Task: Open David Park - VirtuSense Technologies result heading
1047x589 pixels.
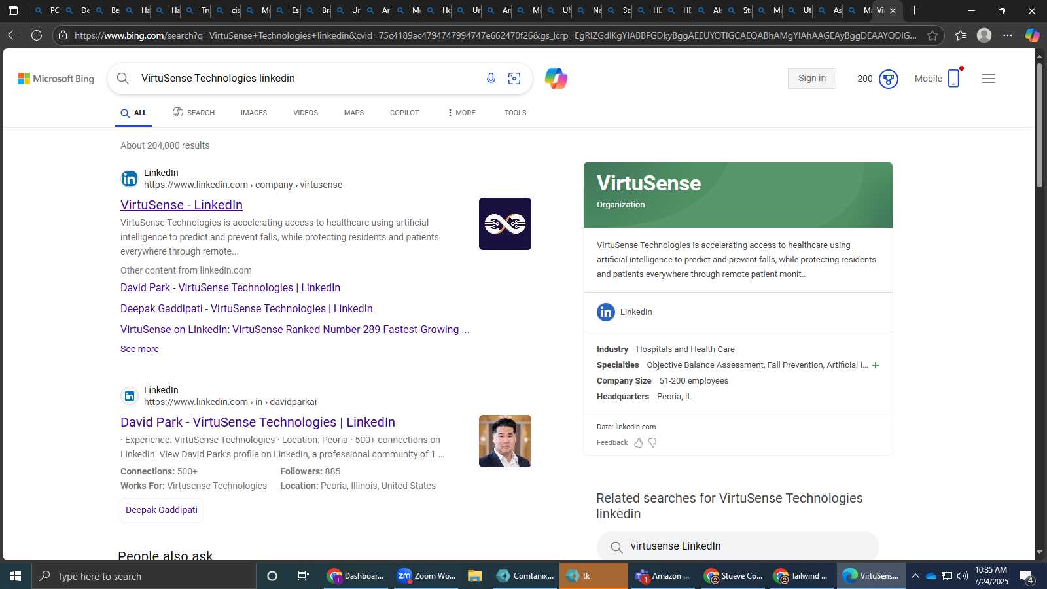Action: pos(258,422)
